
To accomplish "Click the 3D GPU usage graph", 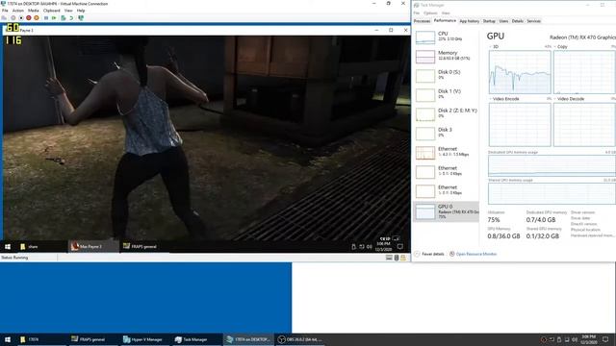I will [520, 72].
